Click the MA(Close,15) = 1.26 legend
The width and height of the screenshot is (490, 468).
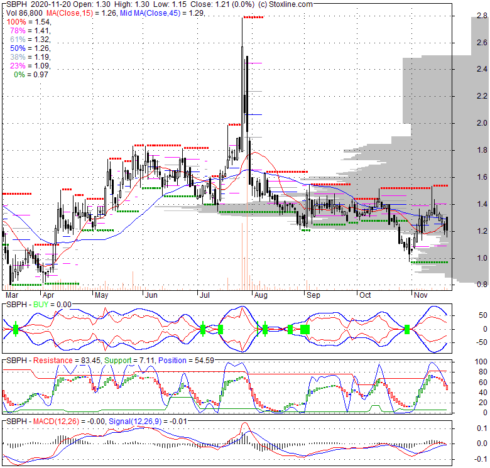pos(82,13)
